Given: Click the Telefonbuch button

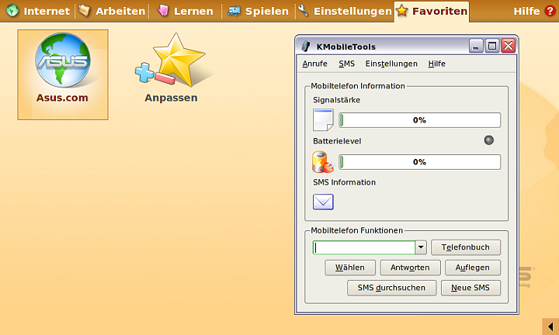Looking at the screenshot, I should 466,247.
